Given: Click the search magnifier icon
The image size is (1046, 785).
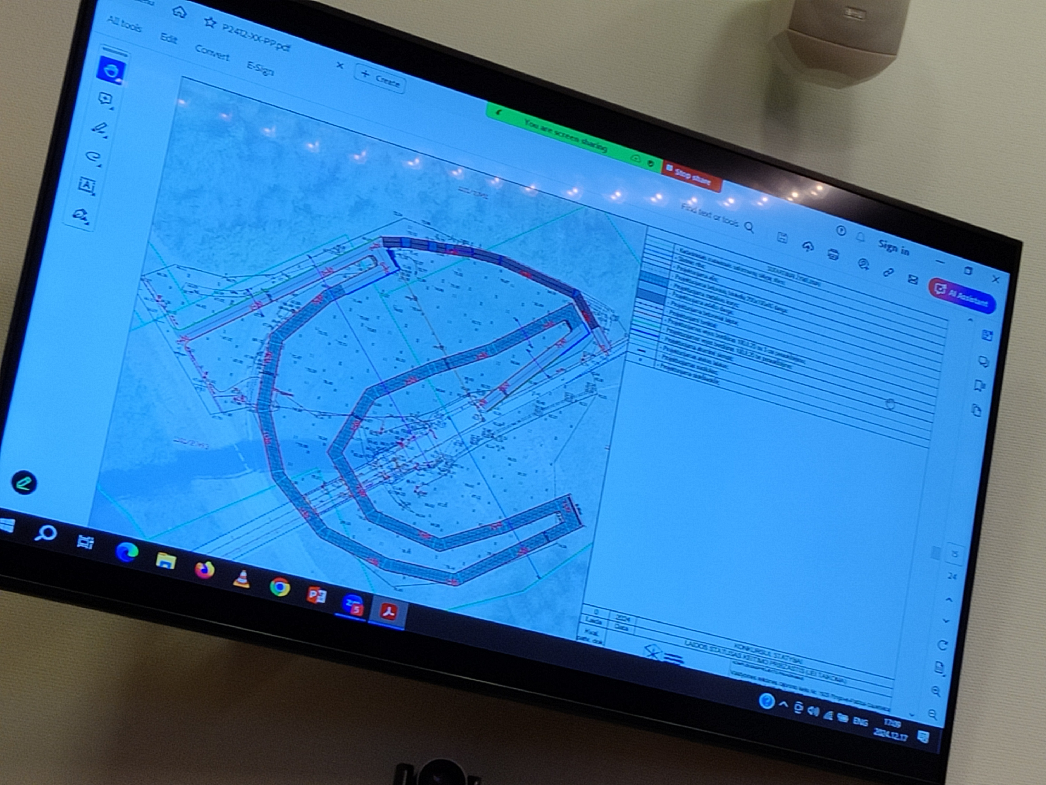Looking at the screenshot, I should click(x=749, y=227).
